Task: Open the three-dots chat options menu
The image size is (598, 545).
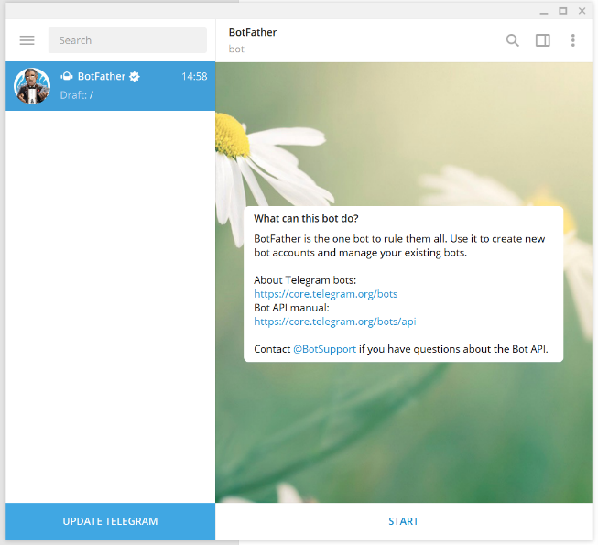Action: (573, 40)
